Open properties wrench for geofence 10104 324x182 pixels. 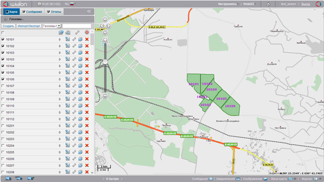coord(74,66)
